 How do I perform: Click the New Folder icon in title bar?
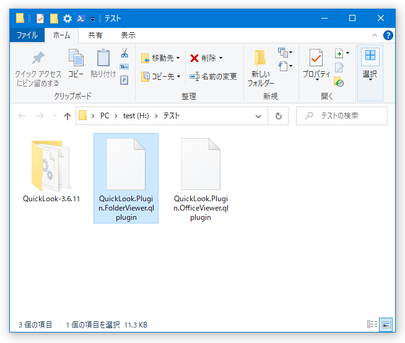[54, 19]
